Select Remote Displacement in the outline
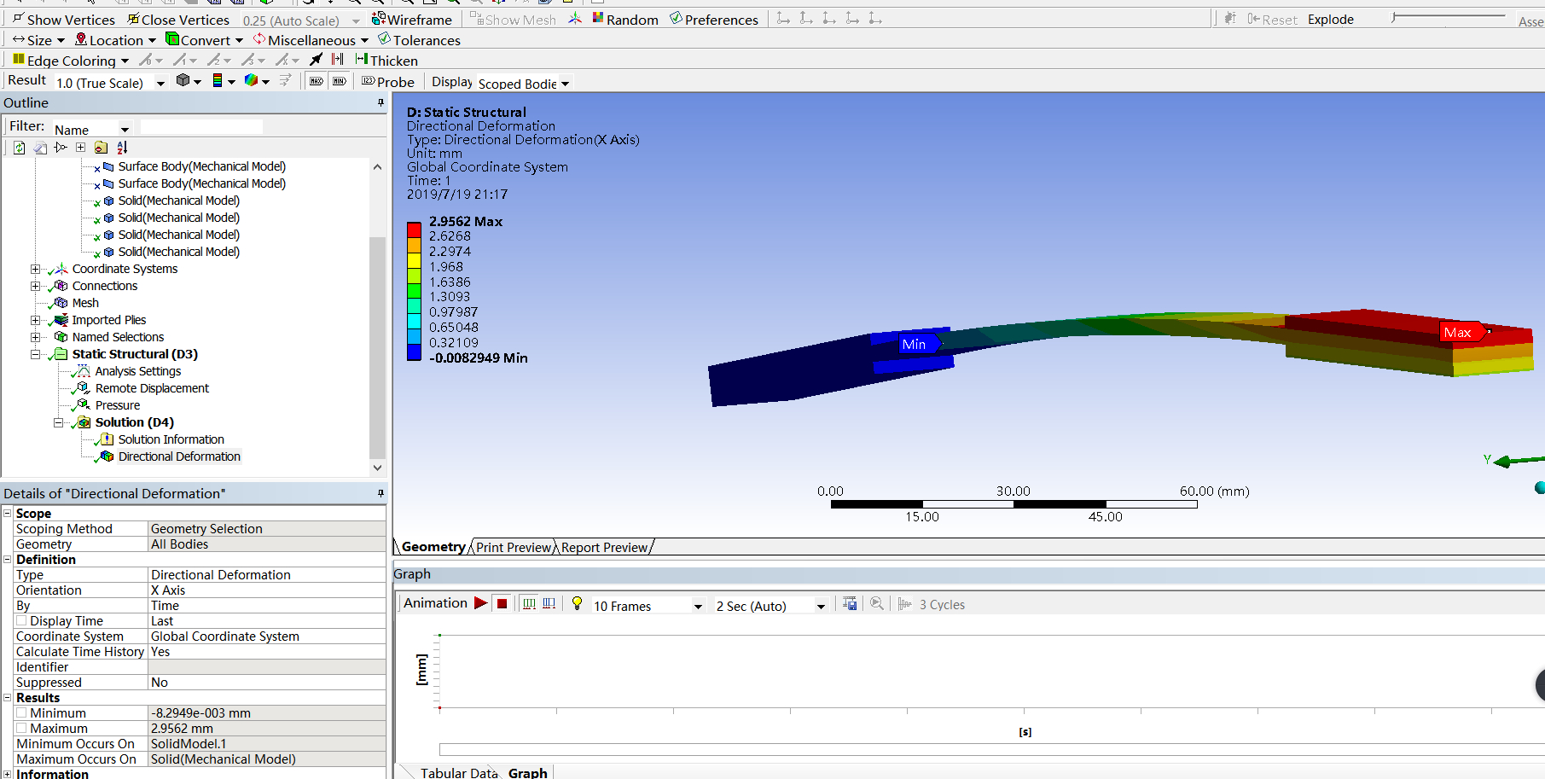The width and height of the screenshot is (1545, 779). click(152, 388)
